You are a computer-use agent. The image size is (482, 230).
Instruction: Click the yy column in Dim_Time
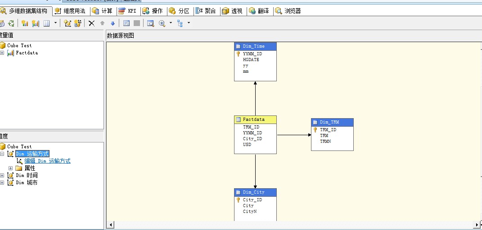[246, 66]
